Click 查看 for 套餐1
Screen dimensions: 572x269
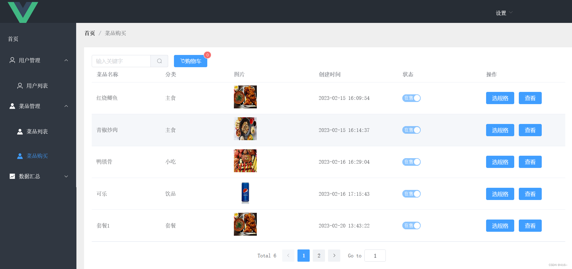pyautogui.click(x=530, y=226)
